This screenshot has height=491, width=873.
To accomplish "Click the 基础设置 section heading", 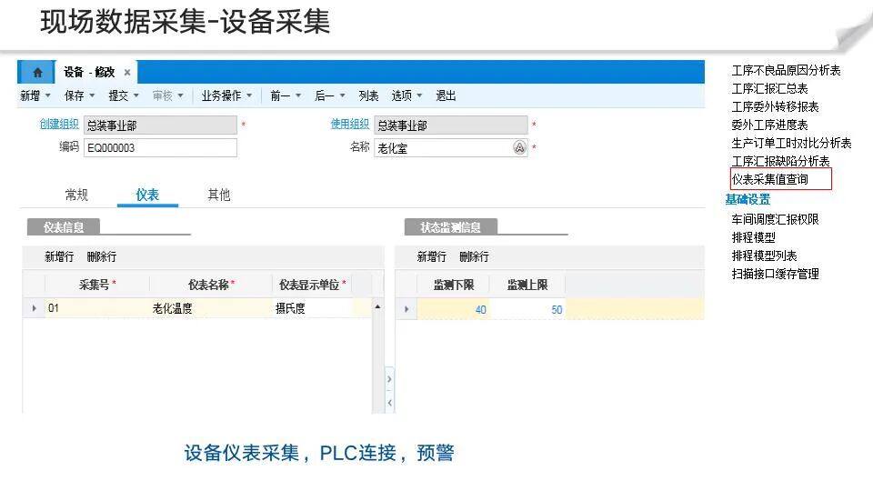I will coord(748,199).
